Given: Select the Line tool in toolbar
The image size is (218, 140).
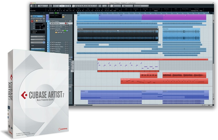Looking at the screenshot, I should click(94, 6).
